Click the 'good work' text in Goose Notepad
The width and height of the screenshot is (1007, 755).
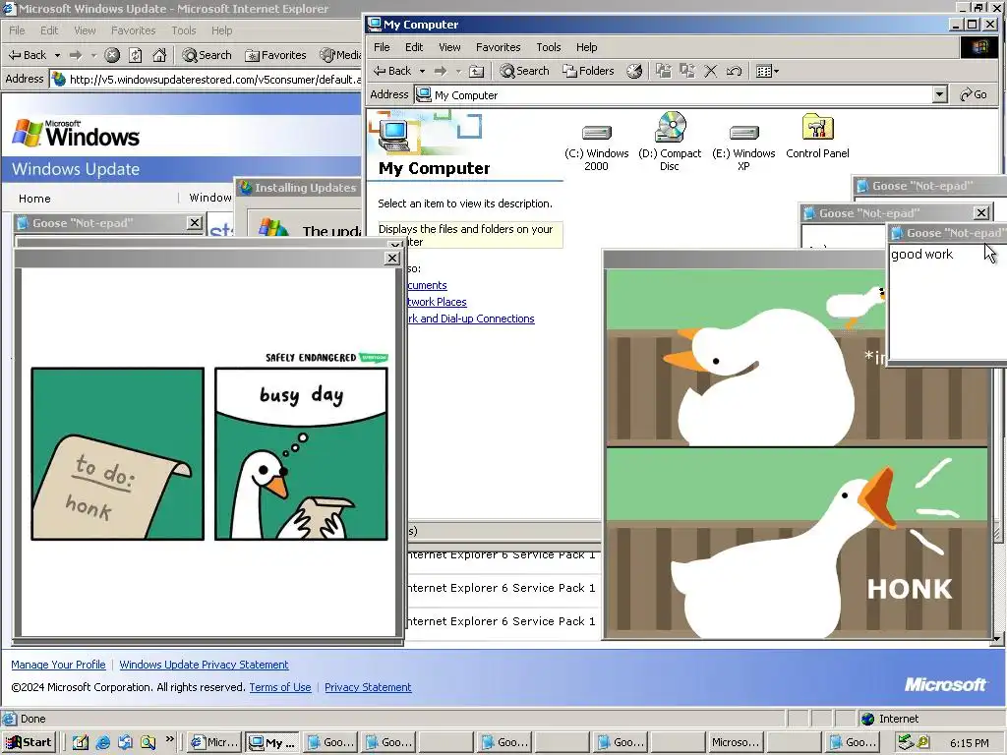pyautogui.click(x=921, y=255)
